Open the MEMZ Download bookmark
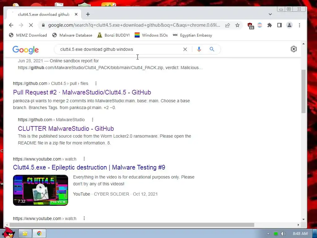Screen dimensions: 317x238 (28, 35)
